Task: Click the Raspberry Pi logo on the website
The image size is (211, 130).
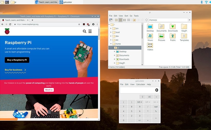Action: coord(7,31)
